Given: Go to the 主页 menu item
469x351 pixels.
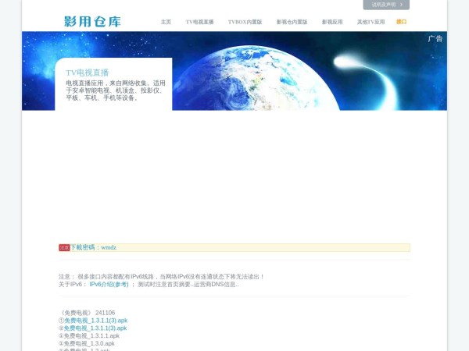Looking at the screenshot, I should pyautogui.click(x=166, y=22).
